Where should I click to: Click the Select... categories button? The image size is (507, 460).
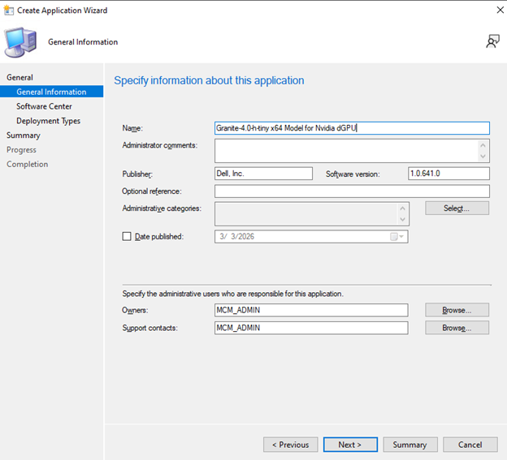coord(457,209)
